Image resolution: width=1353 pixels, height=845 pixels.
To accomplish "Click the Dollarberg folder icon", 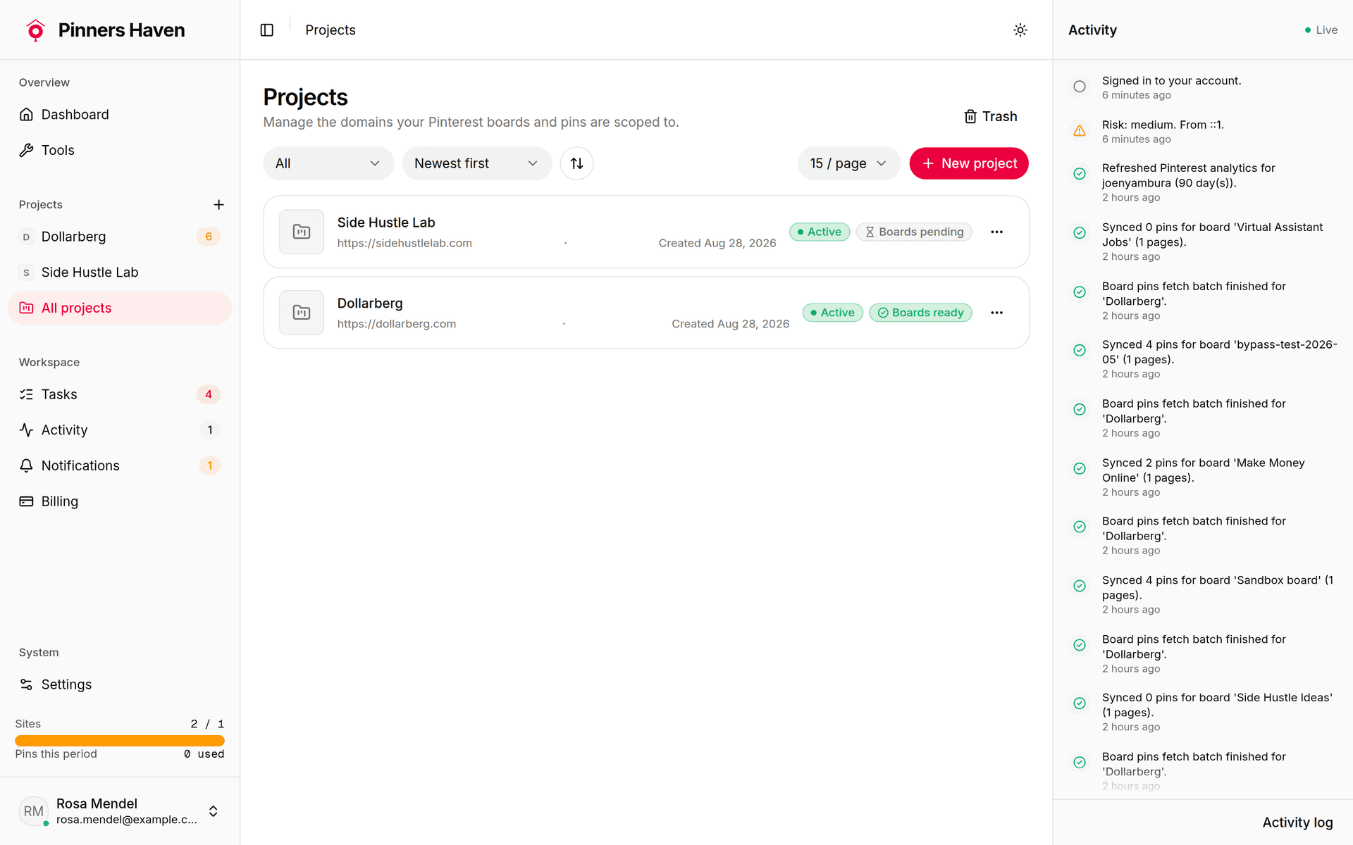I will pyautogui.click(x=302, y=313).
